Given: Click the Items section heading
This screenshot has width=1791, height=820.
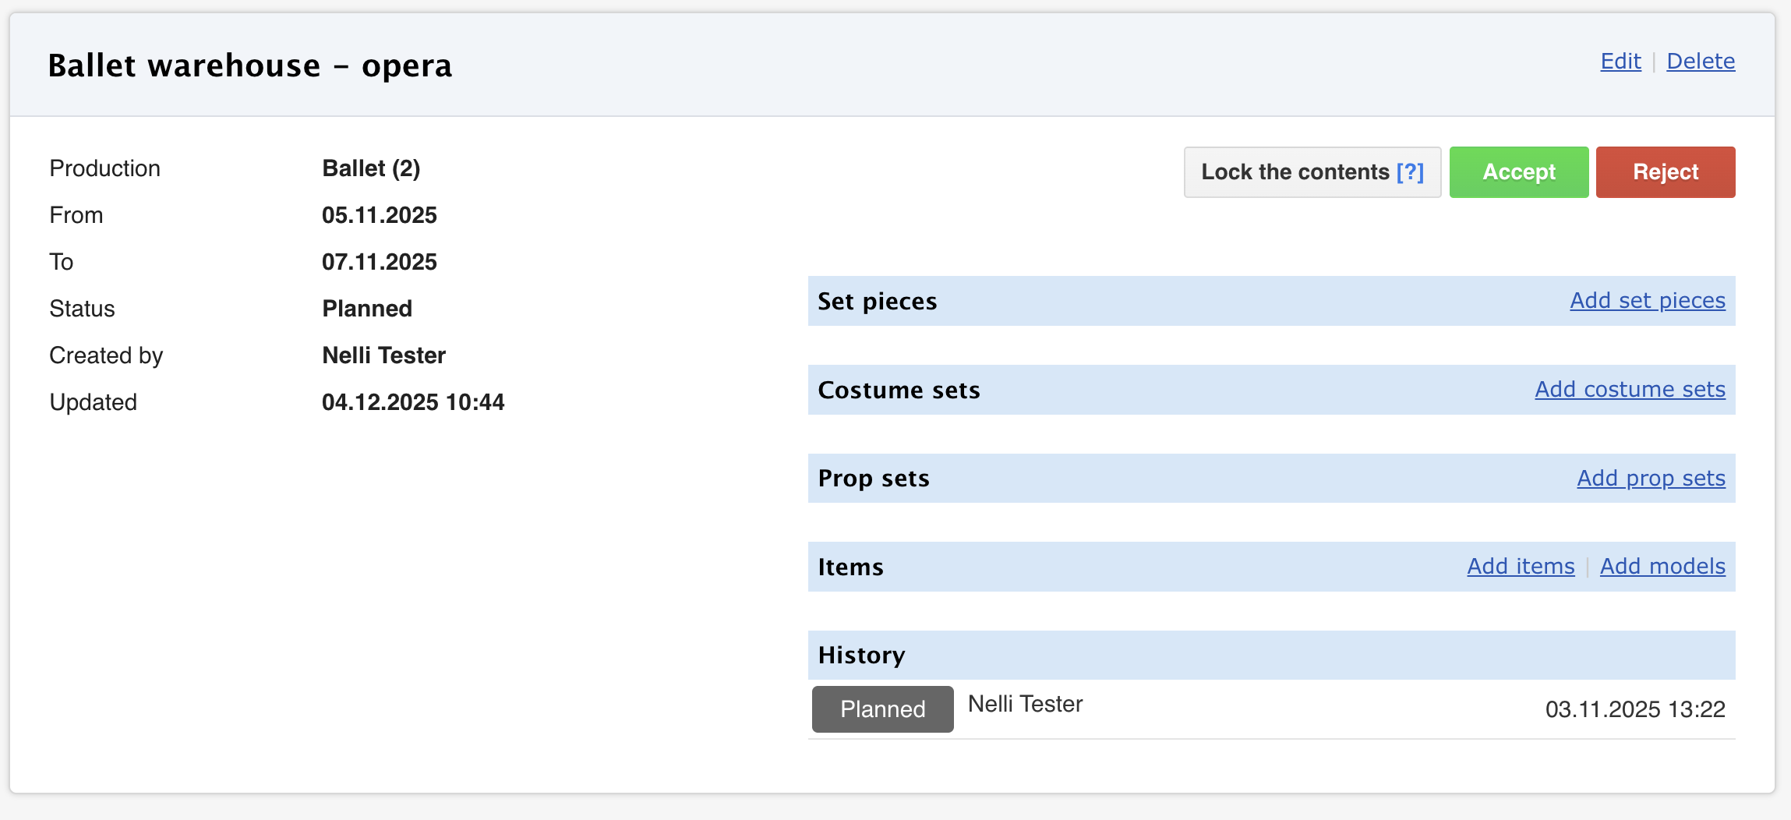Looking at the screenshot, I should [850, 567].
